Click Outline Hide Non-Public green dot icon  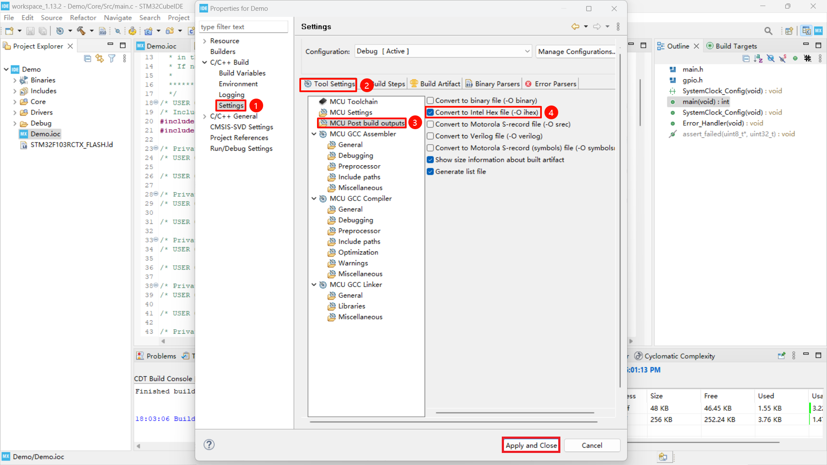[795, 59]
